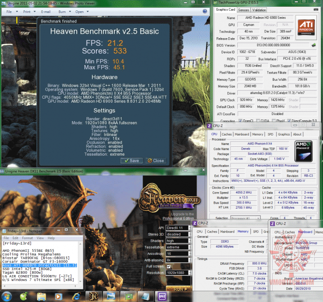
Task: Click the Notepad vertical scrollbar up arrow
Action: 80,244
